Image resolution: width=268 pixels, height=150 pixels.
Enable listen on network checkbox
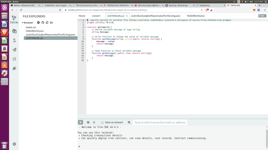pyautogui.click(x=102, y=123)
